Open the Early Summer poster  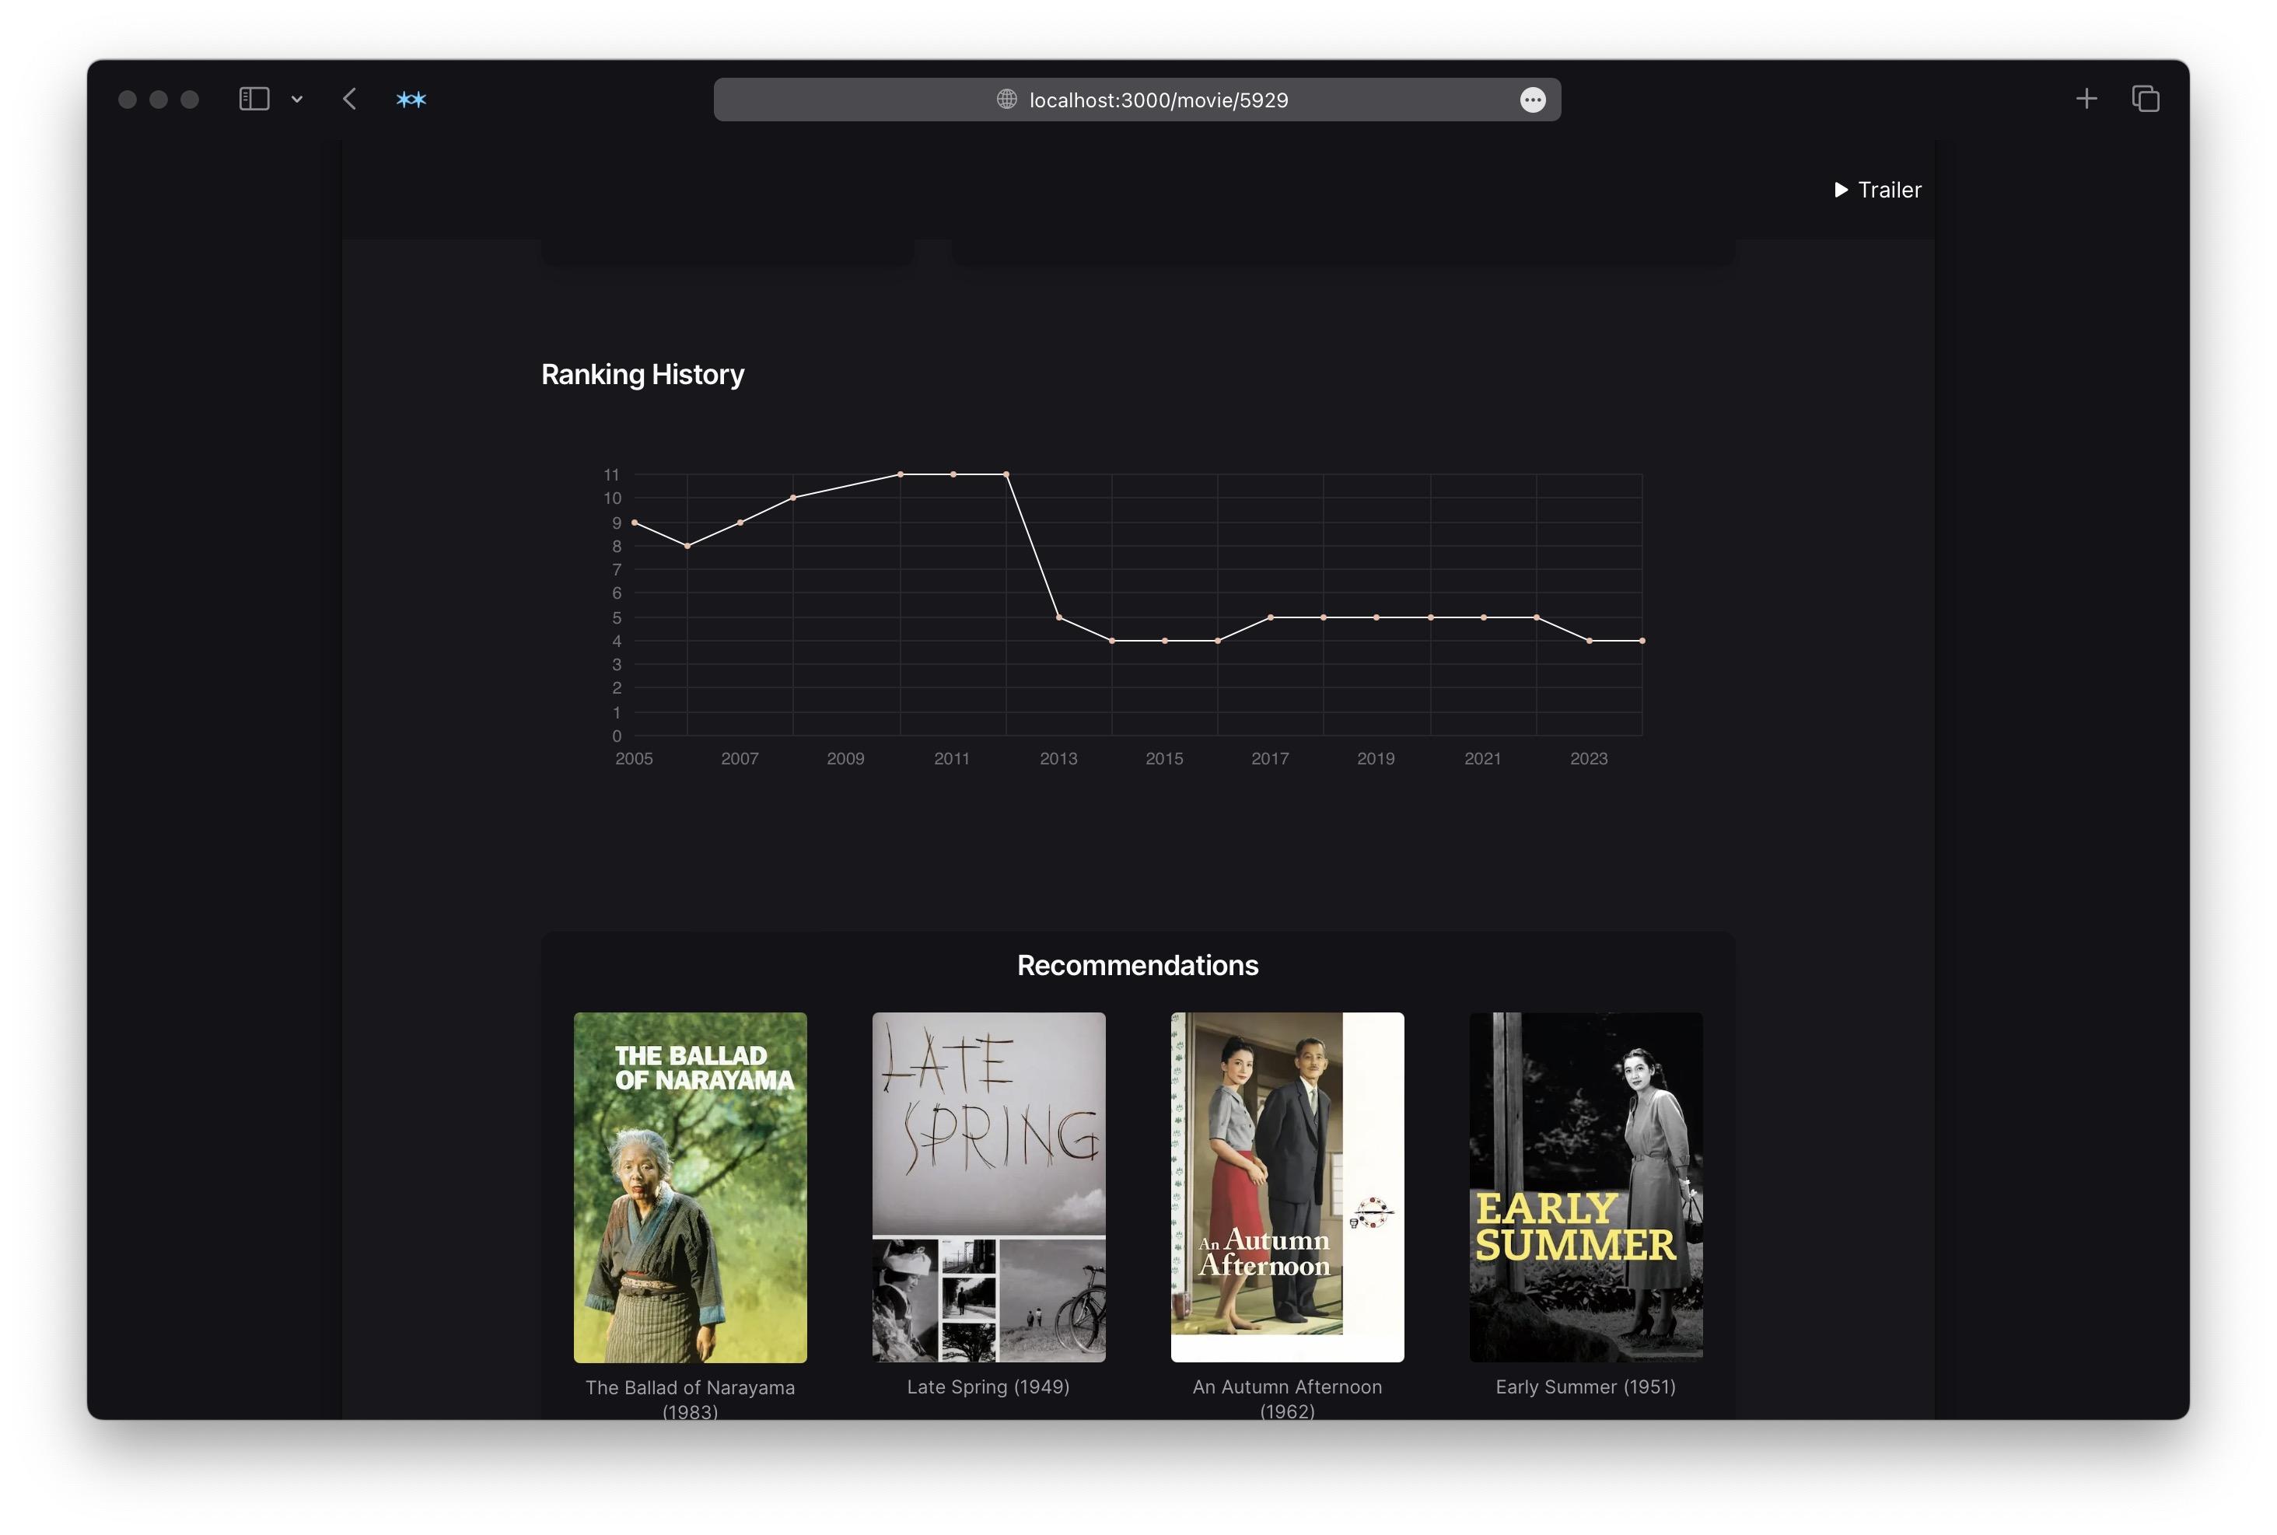coord(1586,1187)
